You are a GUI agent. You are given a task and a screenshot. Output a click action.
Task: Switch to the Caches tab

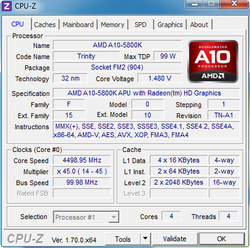45,25
